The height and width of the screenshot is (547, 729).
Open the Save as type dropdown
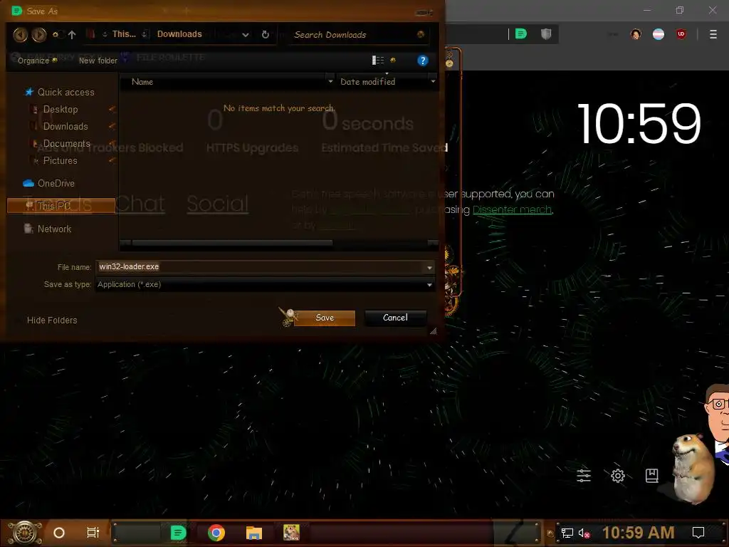tap(265, 284)
